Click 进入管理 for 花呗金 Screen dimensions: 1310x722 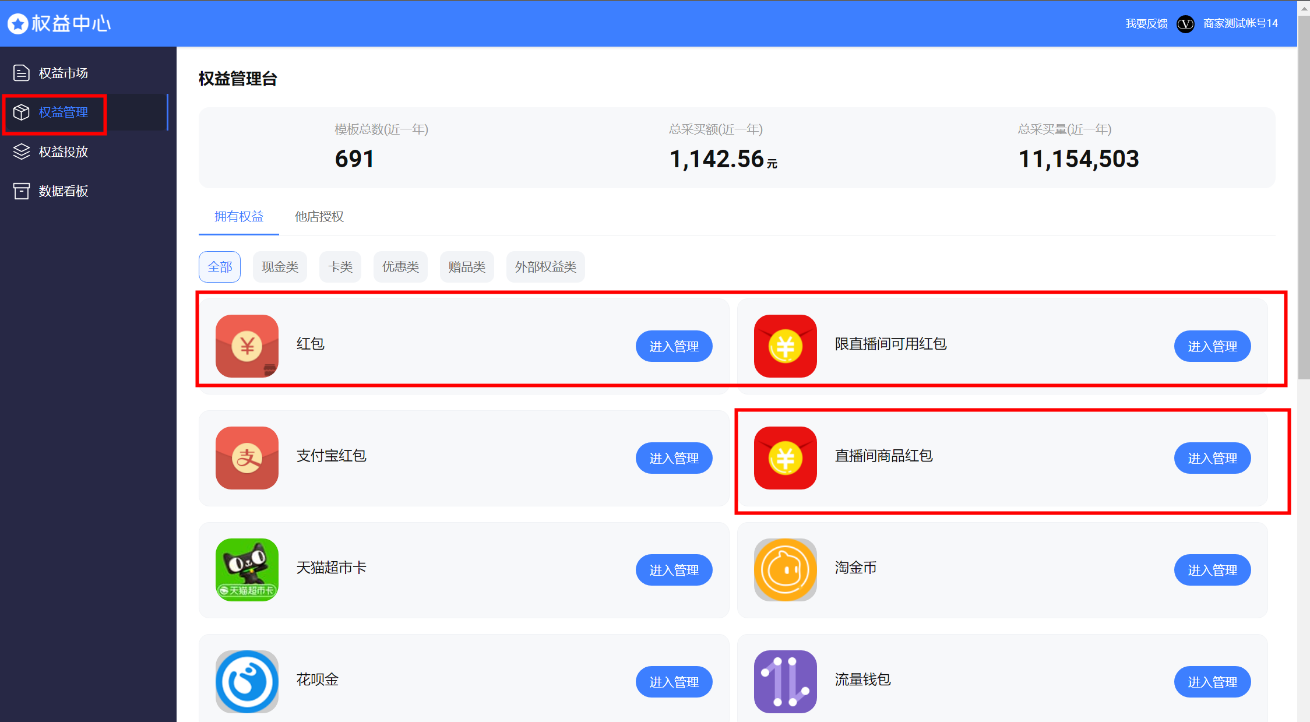674,682
